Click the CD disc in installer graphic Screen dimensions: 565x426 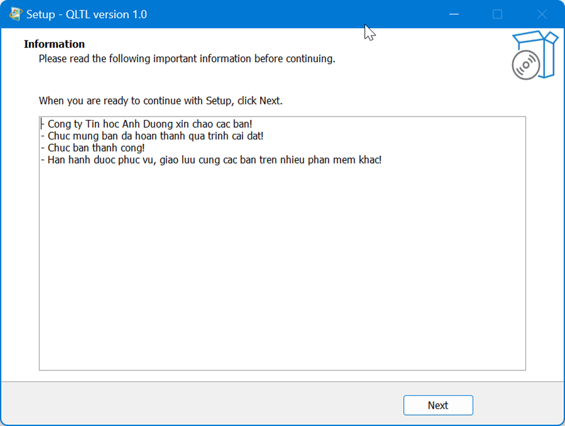pyautogui.click(x=525, y=65)
